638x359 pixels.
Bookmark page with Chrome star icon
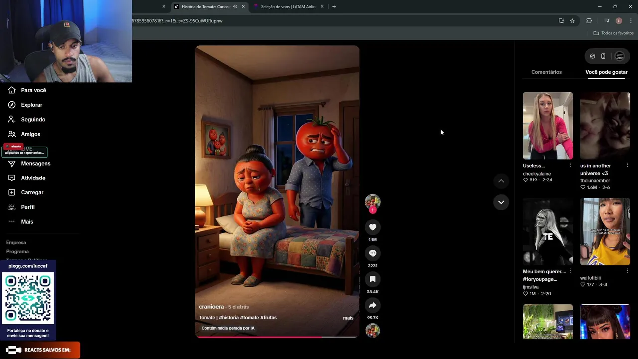tap(572, 21)
